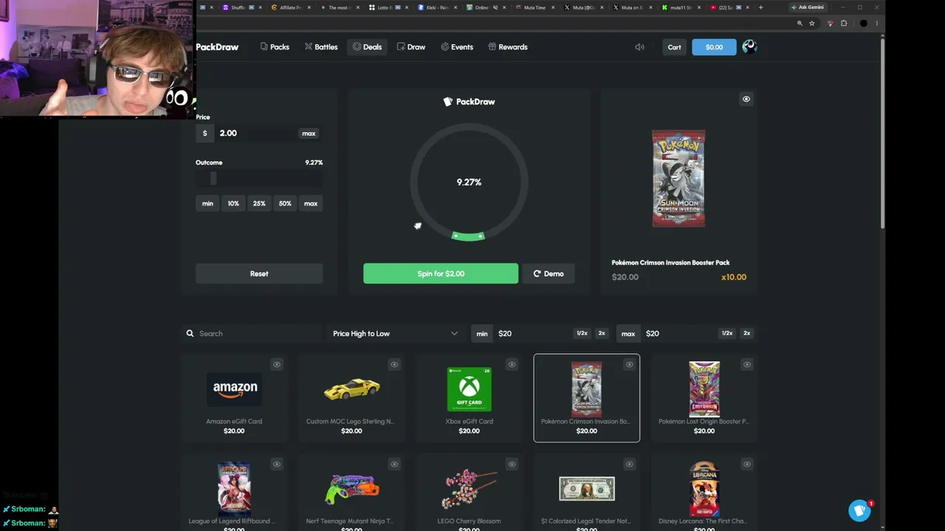Click the large Crimson Invasion pack image
The width and height of the screenshot is (945, 531).
click(x=678, y=178)
